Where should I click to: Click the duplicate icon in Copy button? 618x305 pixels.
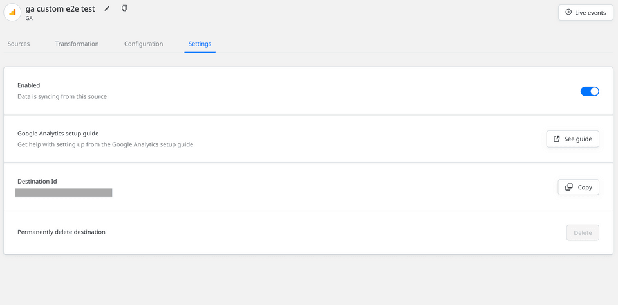568,187
